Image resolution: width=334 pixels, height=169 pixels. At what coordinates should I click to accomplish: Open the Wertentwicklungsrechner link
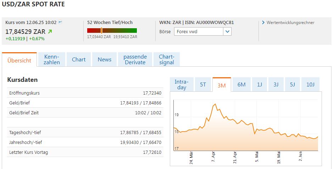[x=290, y=23]
